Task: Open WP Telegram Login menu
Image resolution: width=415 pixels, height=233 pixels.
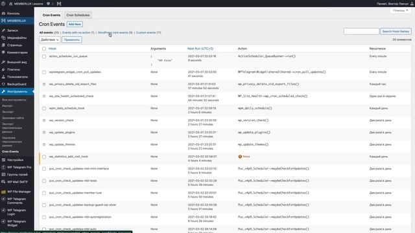Action: (x=17, y=212)
